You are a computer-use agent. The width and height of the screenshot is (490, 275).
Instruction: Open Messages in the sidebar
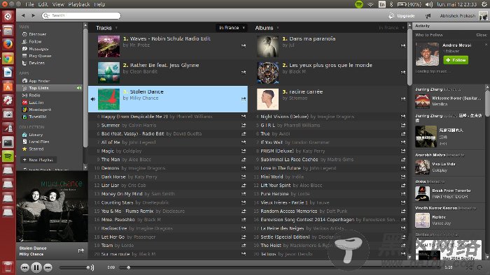[38, 49]
